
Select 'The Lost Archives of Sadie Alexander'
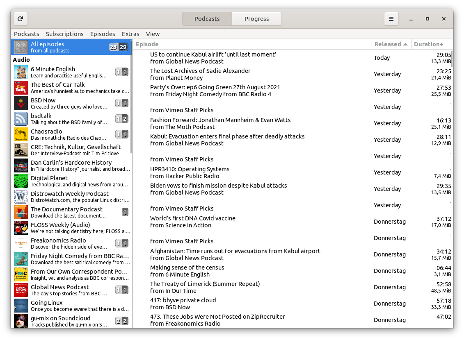coord(293,75)
